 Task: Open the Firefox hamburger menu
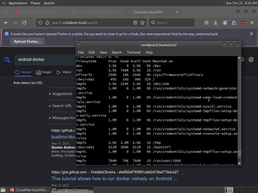(x=252, y=23)
